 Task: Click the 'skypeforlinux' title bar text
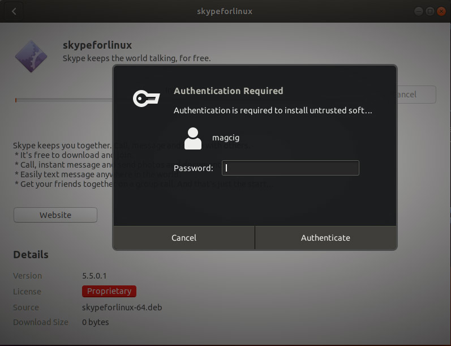pyautogui.click(x=225, y=11)
